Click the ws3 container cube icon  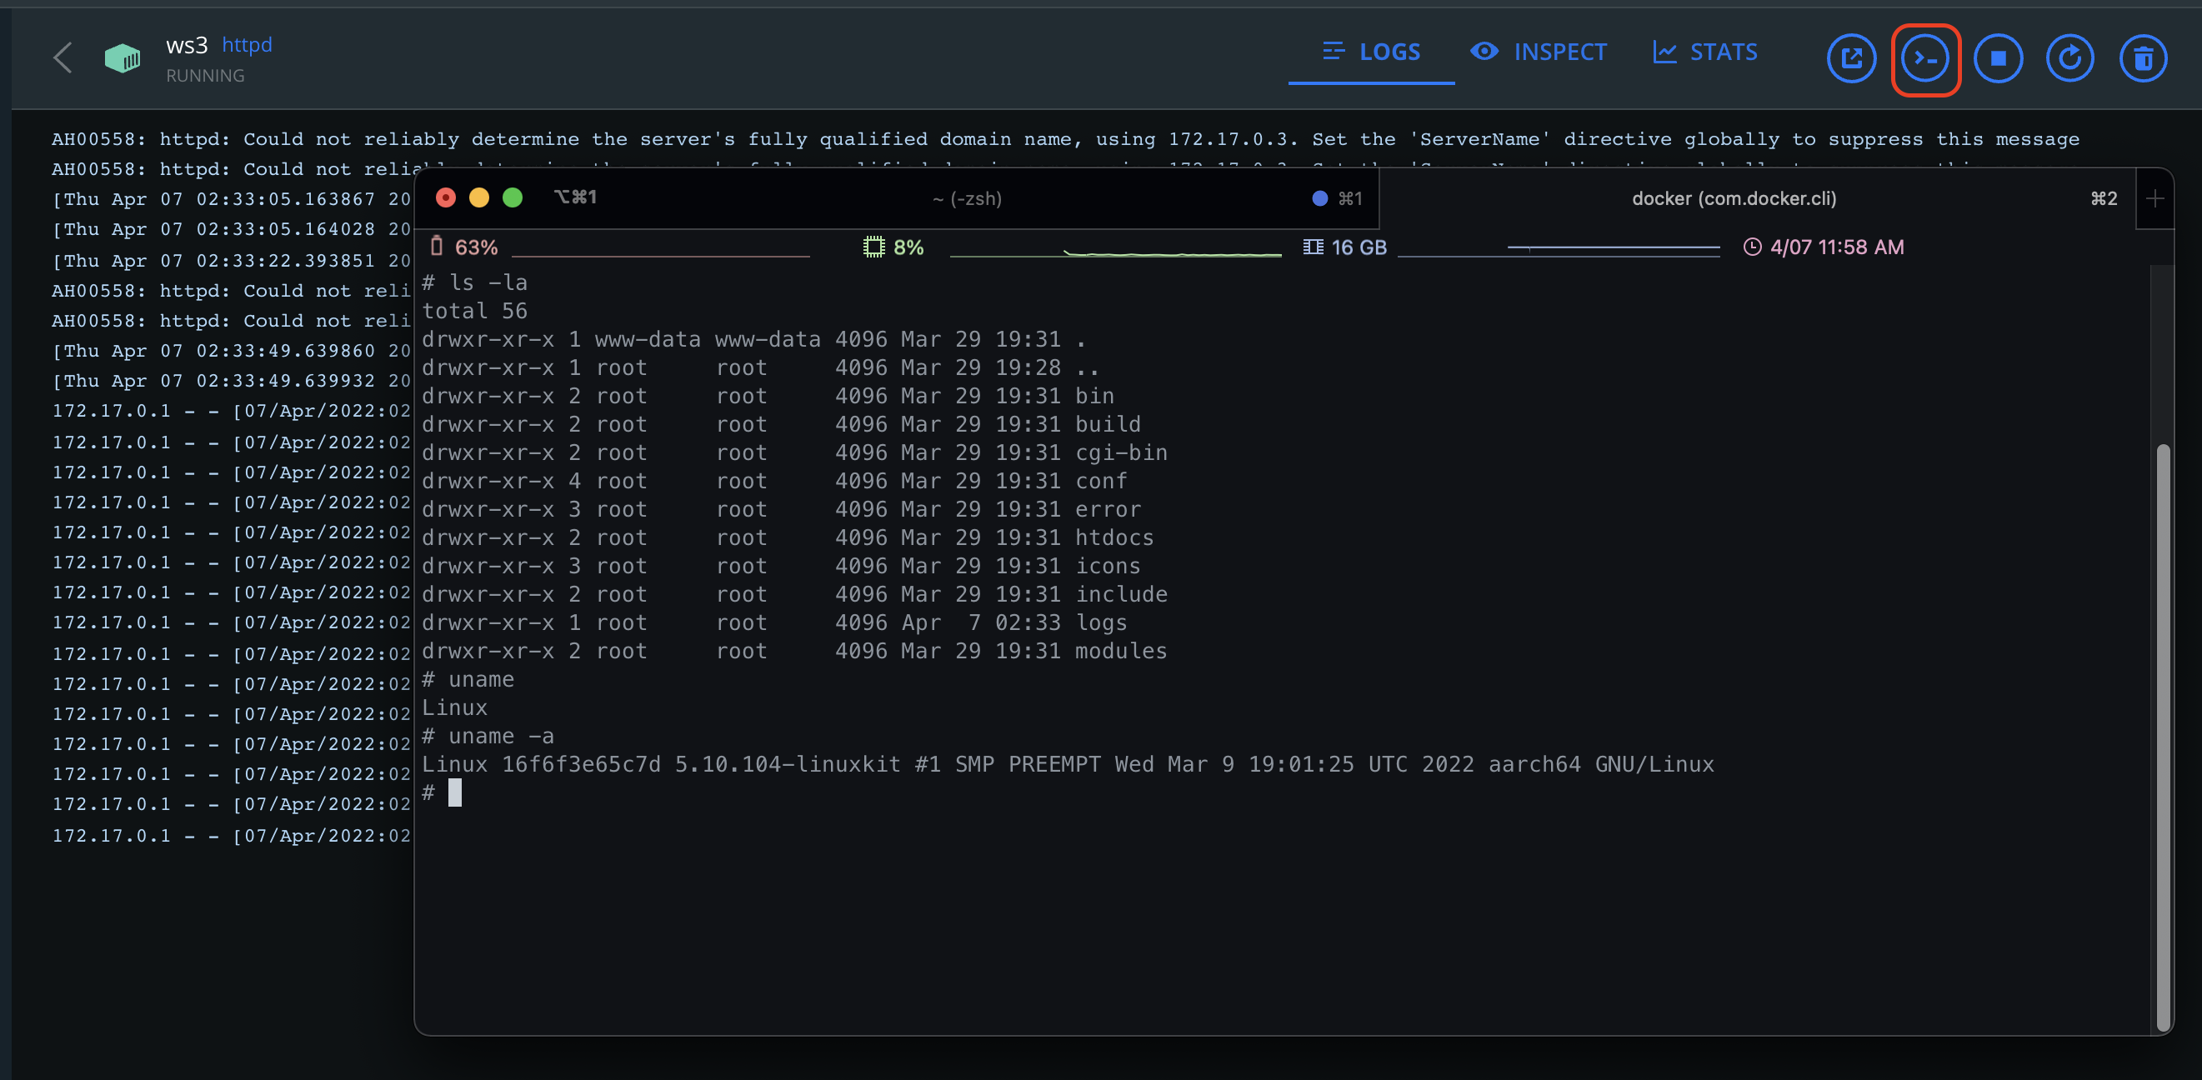point(123,58)
